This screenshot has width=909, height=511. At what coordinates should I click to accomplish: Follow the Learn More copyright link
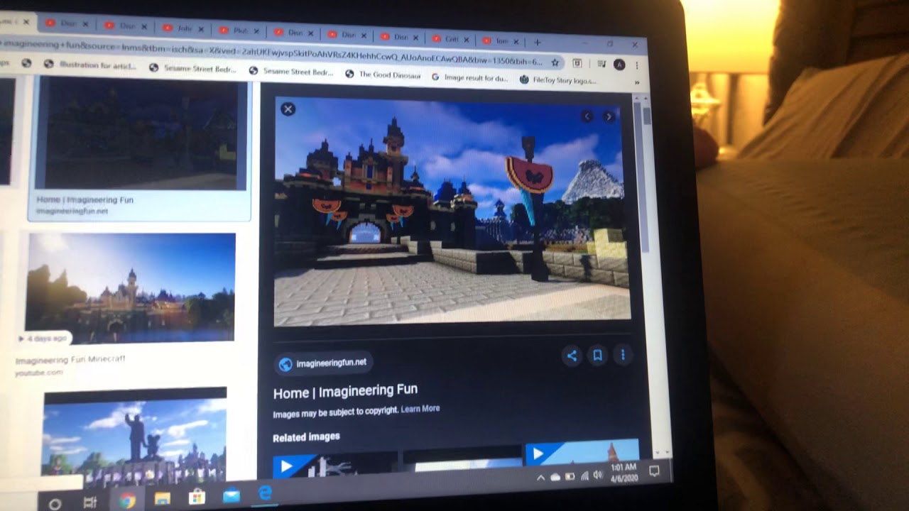coord(420,409)
